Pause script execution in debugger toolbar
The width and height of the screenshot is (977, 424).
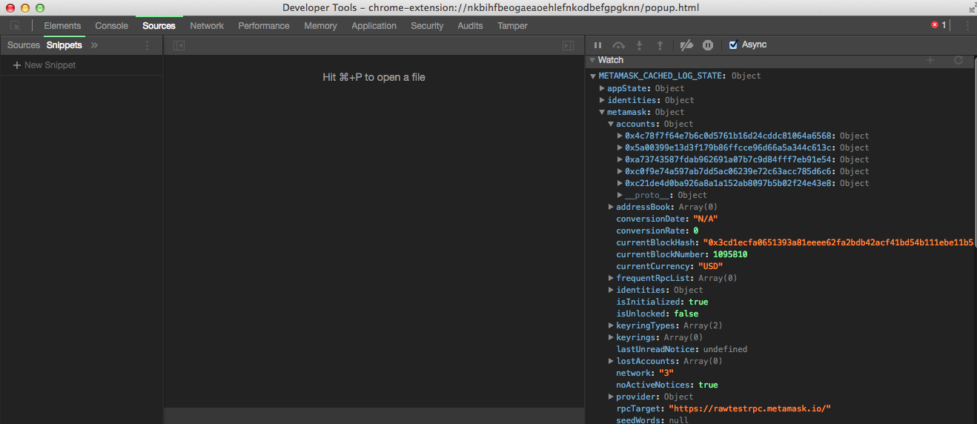[598, 45]
